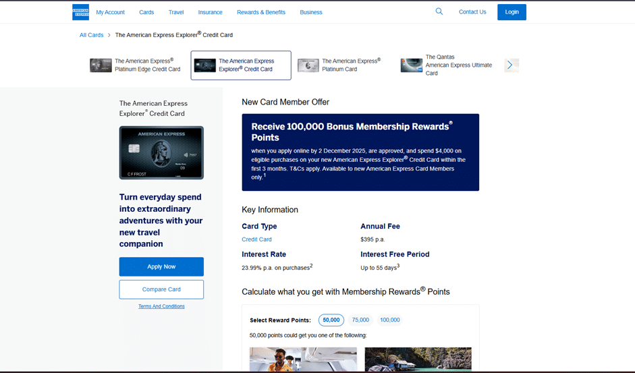Click the Login button
Screen dimensions: 635x373
pos(512,12)
